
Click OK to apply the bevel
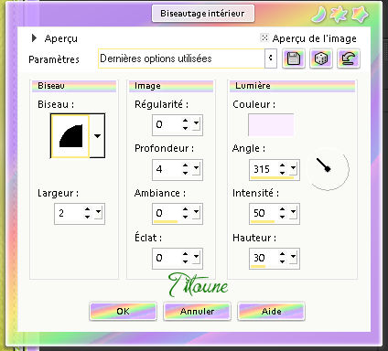point(123,311)
